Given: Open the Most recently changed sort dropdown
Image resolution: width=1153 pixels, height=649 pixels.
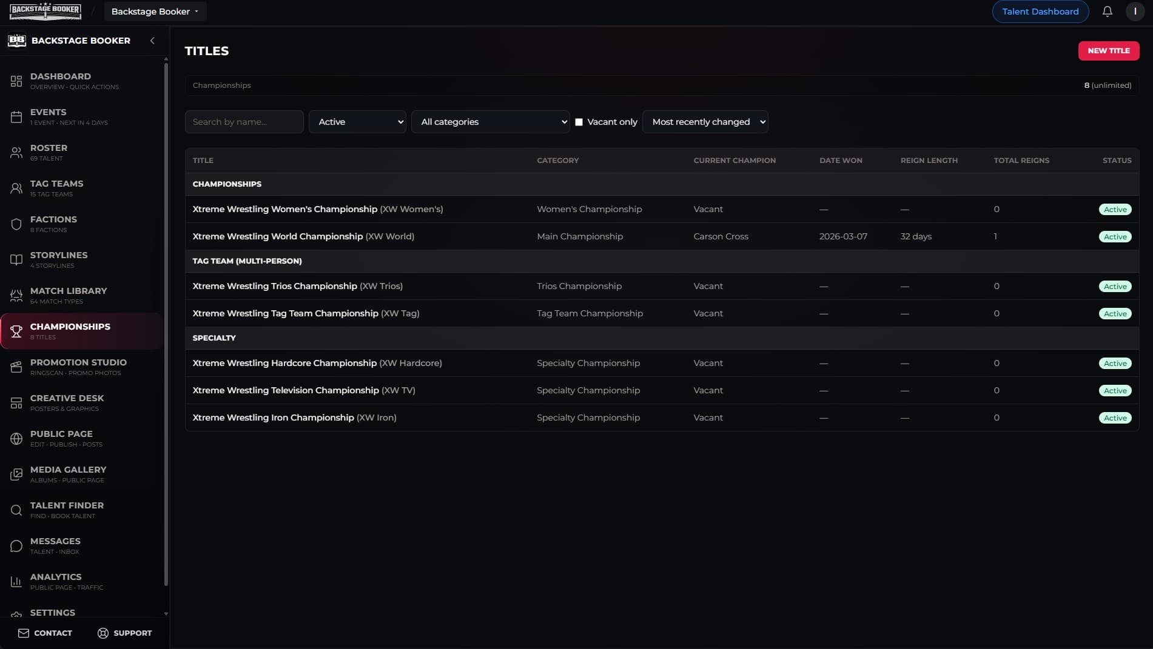Looking at the screenshot, I should [x=705, y=122].
